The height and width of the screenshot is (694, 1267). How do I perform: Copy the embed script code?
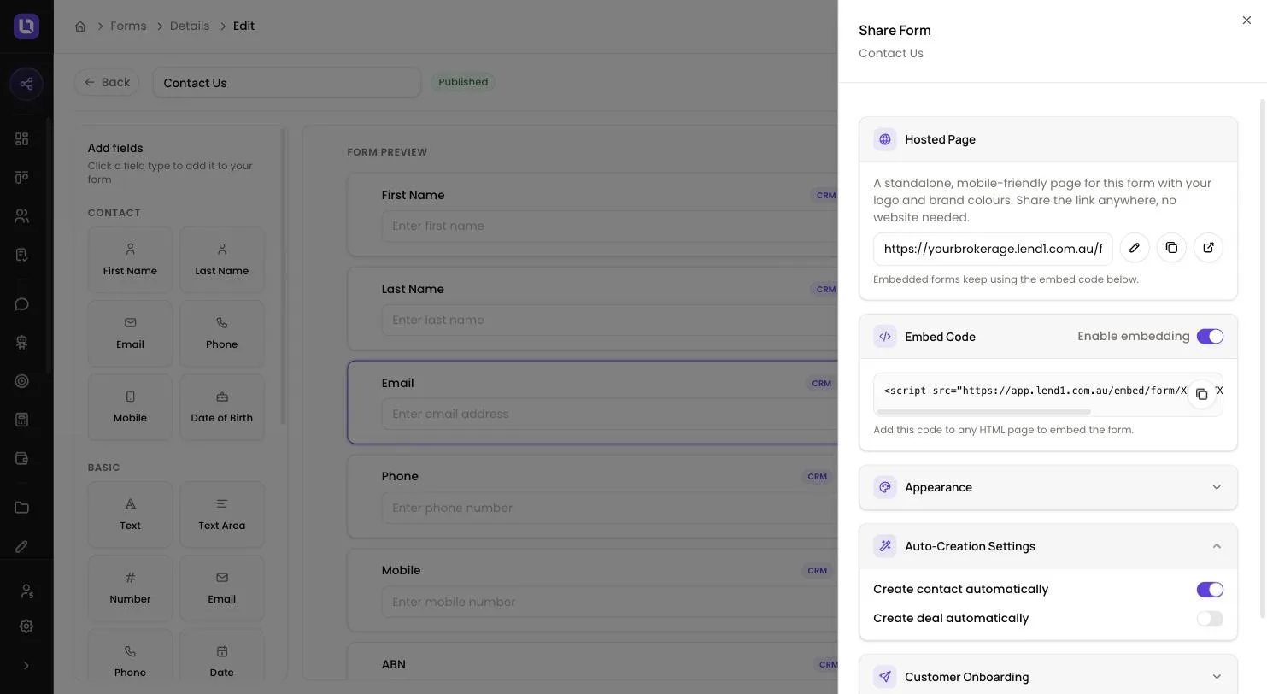click(1201, 394)
